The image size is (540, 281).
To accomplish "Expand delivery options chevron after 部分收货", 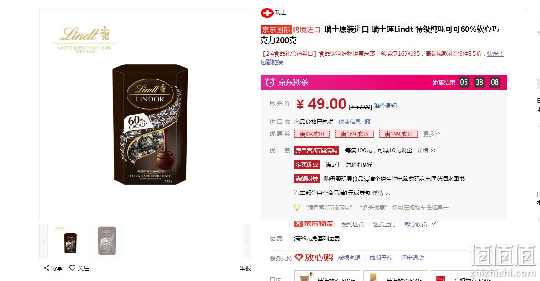I will coord(433,223).
